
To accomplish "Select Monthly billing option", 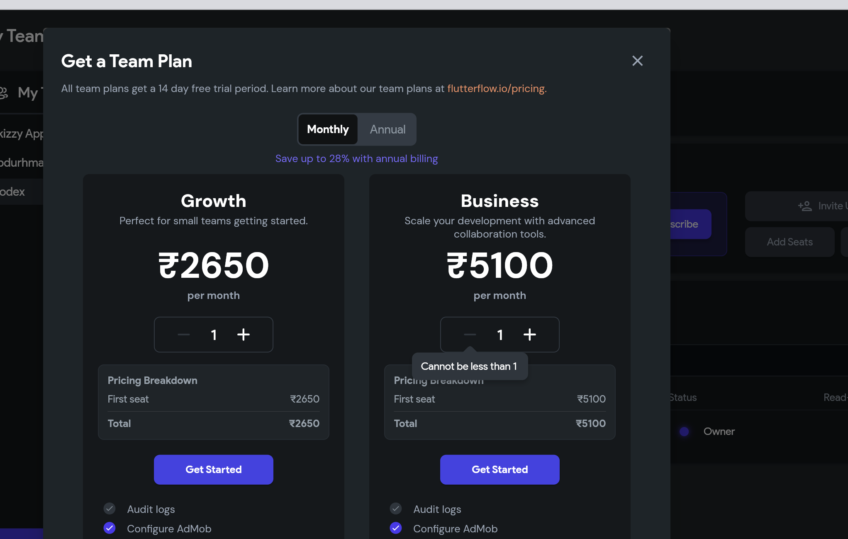I will [328, 129].
